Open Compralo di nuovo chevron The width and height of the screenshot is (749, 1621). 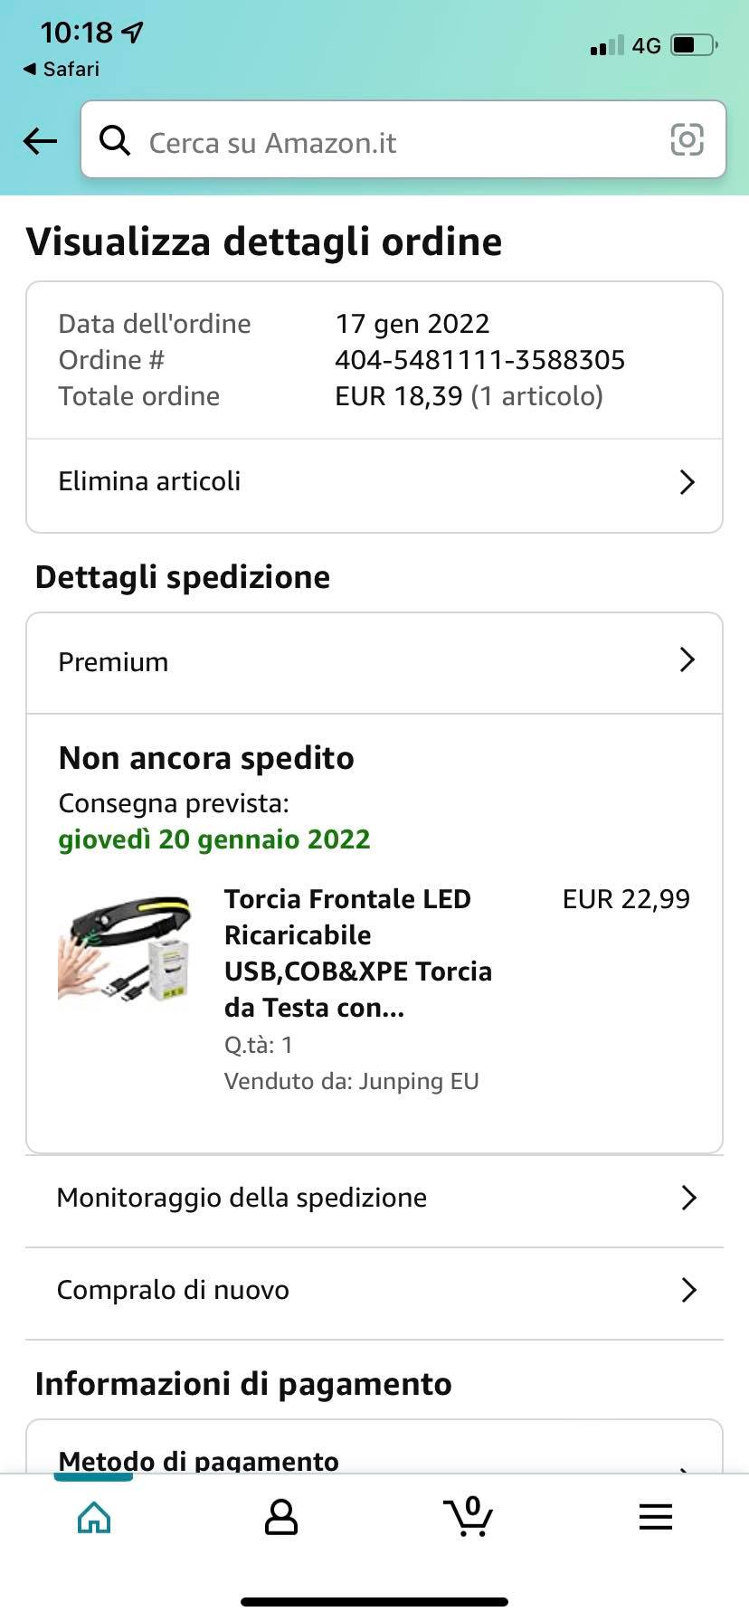point(688,1290)
